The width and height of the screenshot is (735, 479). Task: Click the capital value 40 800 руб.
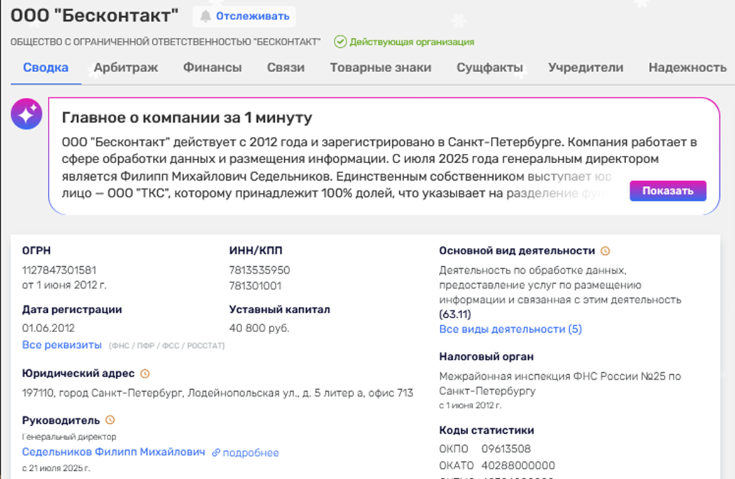tap(259, 328)
